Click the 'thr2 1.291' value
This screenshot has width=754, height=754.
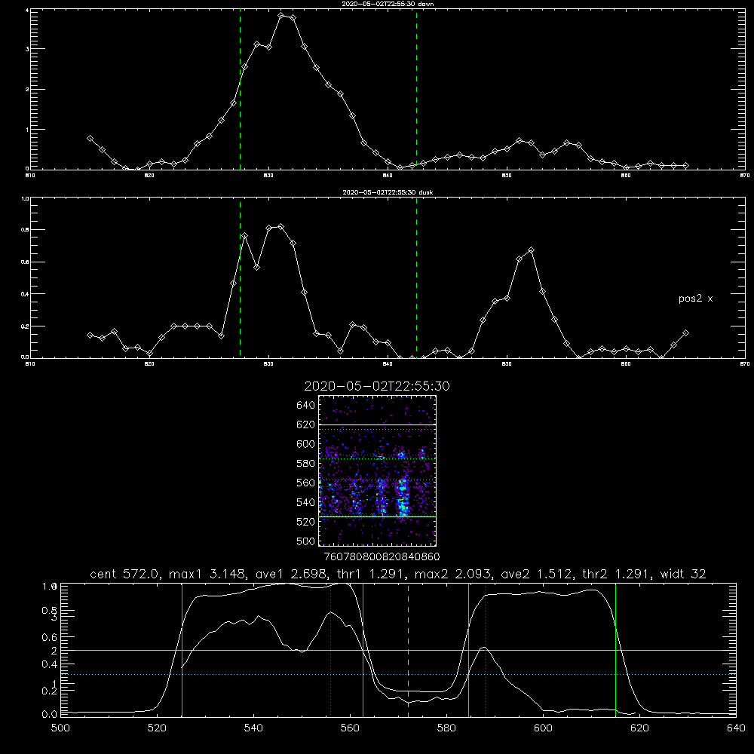616,574
